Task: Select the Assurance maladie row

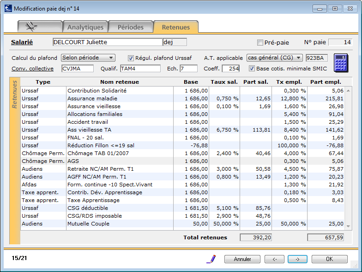Action: (x=182, y=98)
